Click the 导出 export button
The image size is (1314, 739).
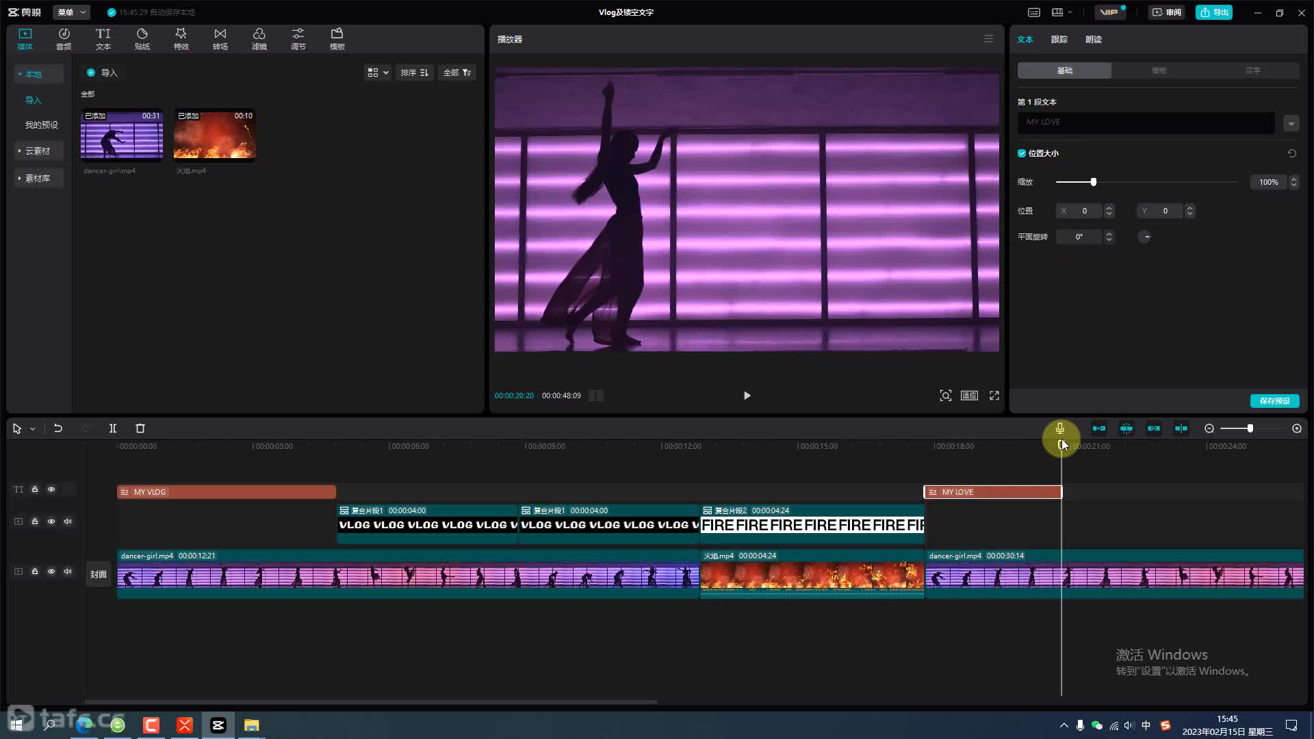[x=1213, y=12]
